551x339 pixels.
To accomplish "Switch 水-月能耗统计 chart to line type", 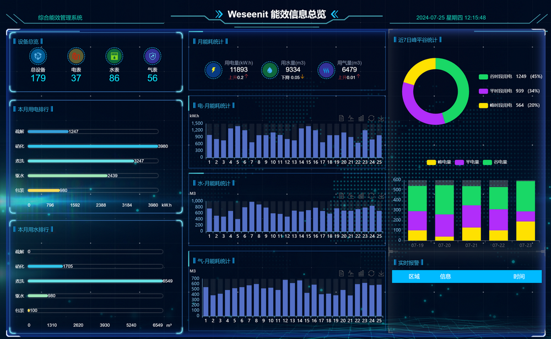I will click(352, 195).
